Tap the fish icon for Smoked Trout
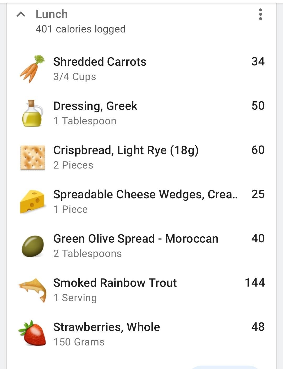Image resolution: width=283 pixels, height=369 pixels. 32,290
